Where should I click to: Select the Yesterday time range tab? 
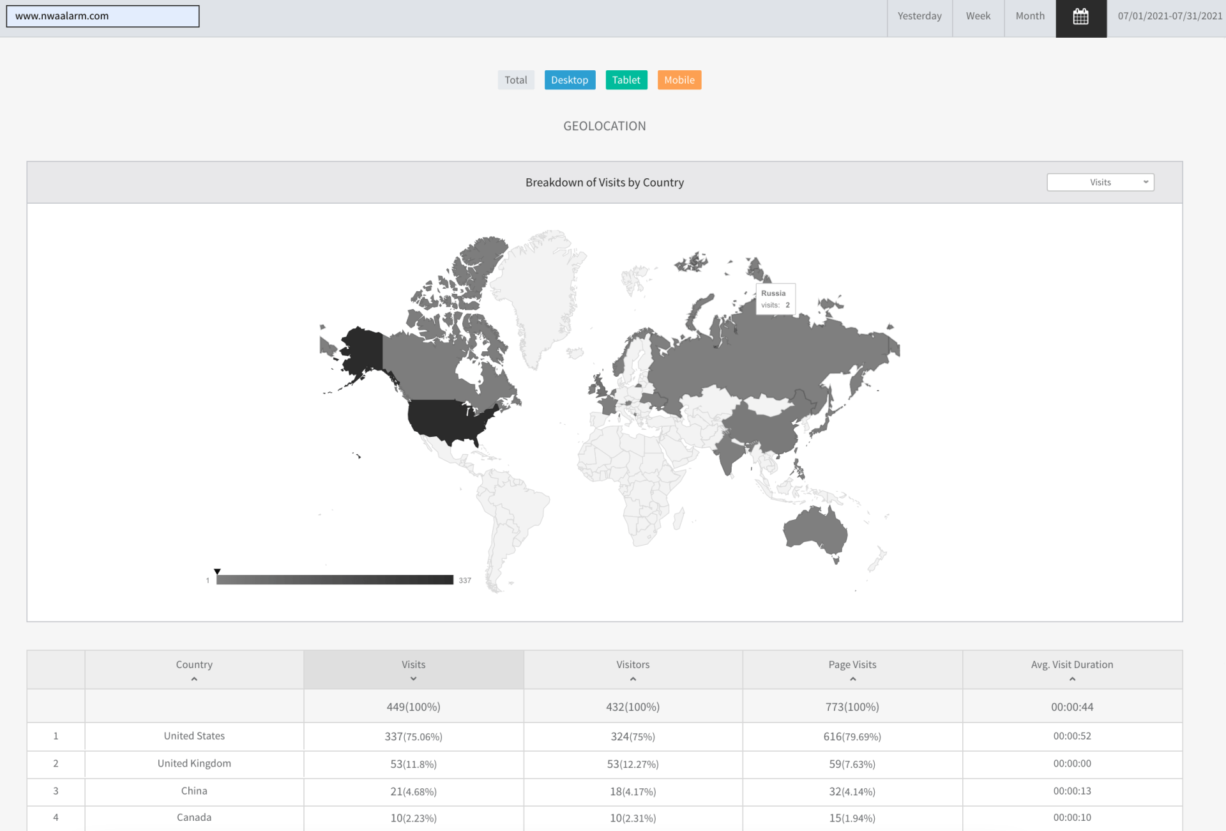[919, 16]
